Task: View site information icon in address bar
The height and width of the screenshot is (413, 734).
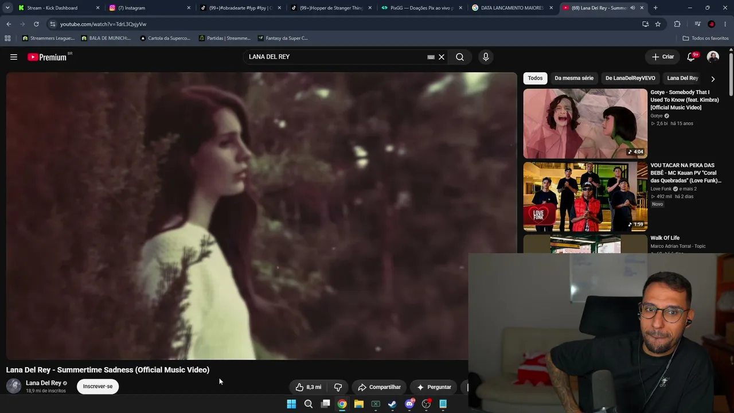Action: pos(53,24)
